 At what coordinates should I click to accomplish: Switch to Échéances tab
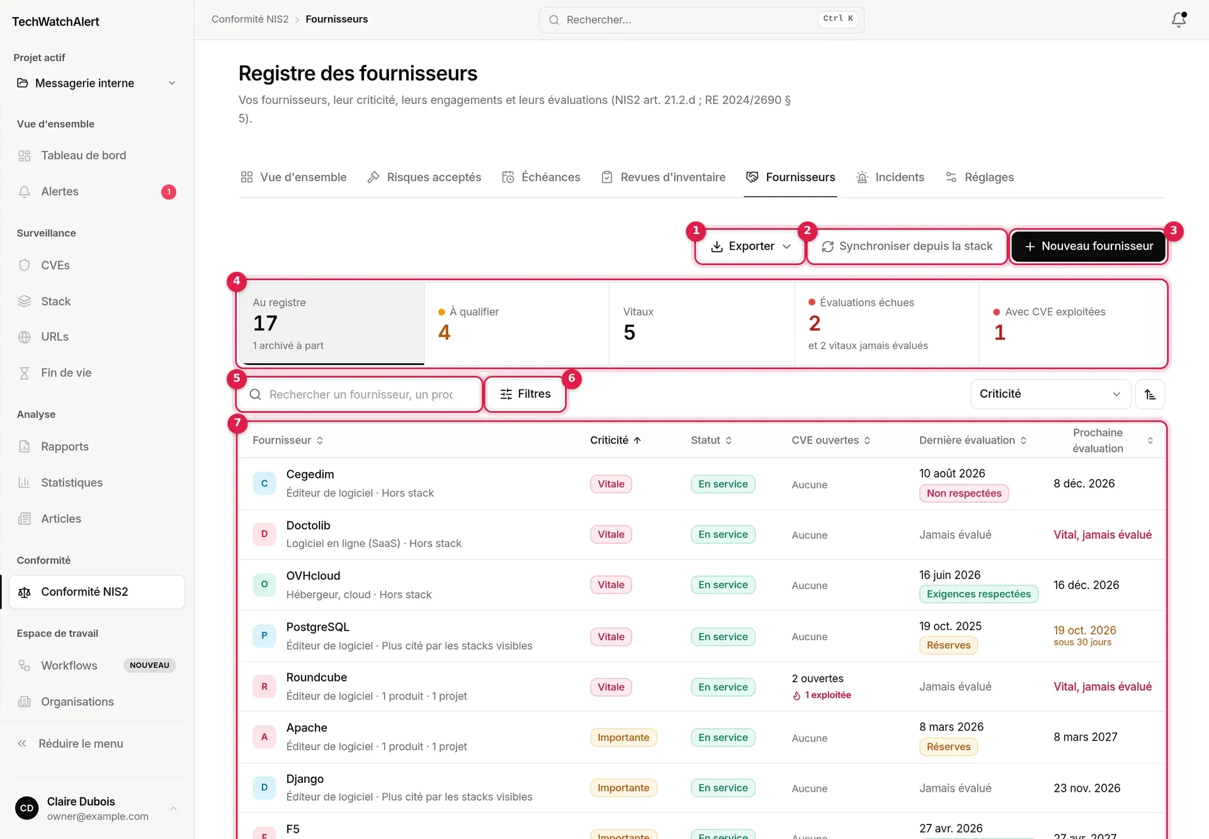(542, 177)
